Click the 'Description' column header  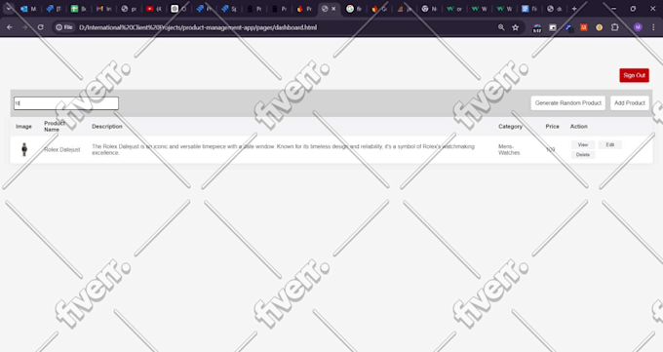[x=107, y=127]
